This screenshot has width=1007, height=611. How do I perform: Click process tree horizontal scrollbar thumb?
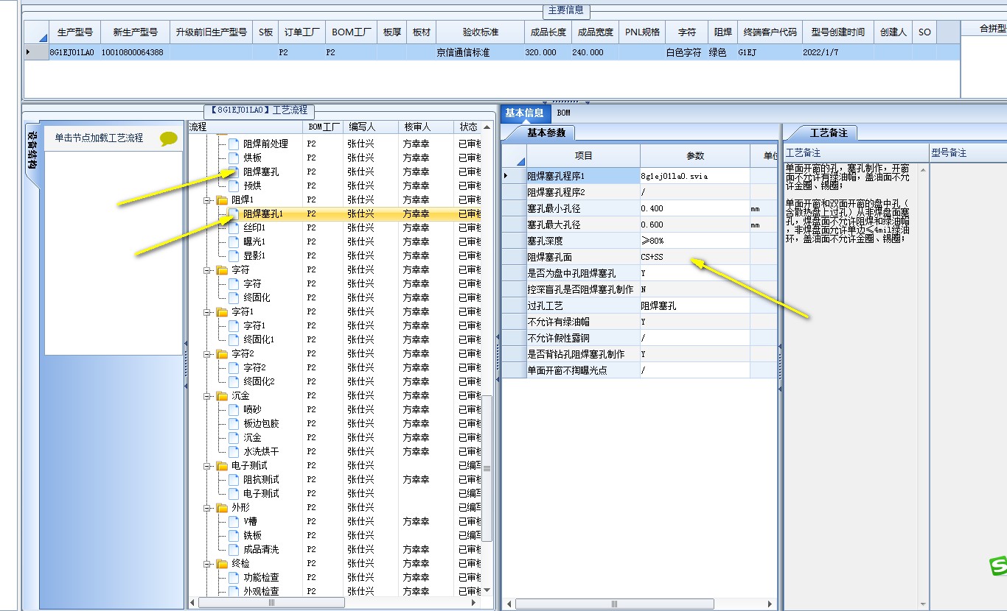271,603
